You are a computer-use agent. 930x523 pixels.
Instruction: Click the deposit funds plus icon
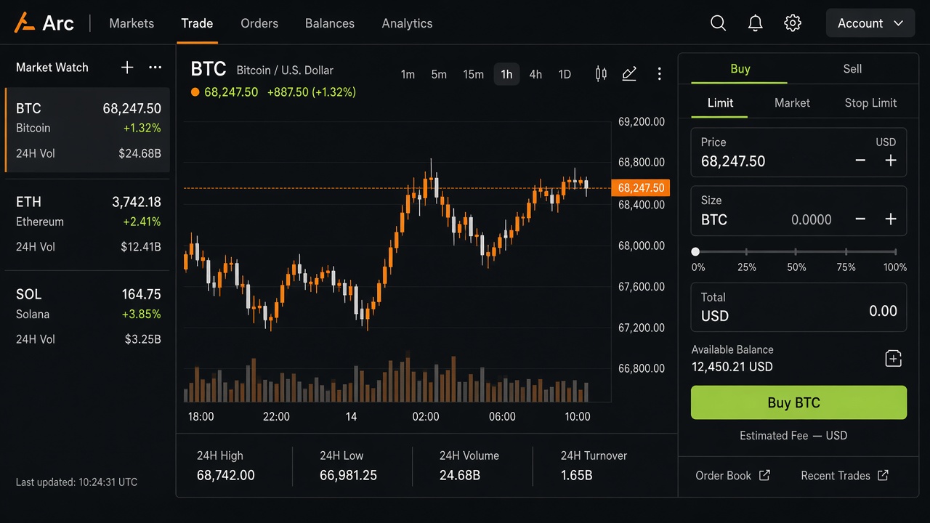893,358
